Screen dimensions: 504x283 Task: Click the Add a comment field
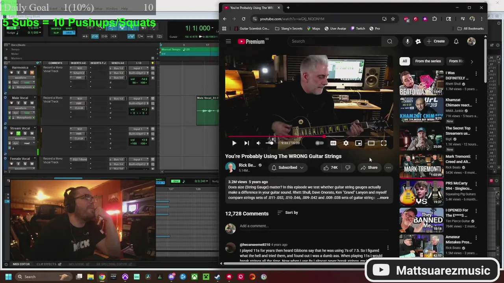coord(314,226)
